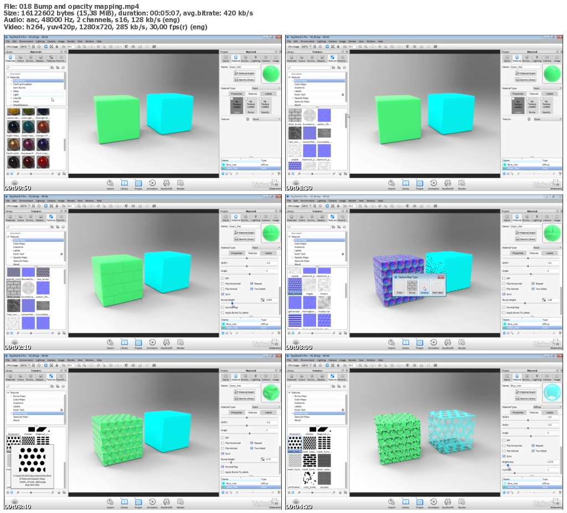Image resolution: width=567 pixels, height=513 pixels.
Task: Toggle Flip Horizontal in 00:02:10 frame
Action: (x=223, y=284)
